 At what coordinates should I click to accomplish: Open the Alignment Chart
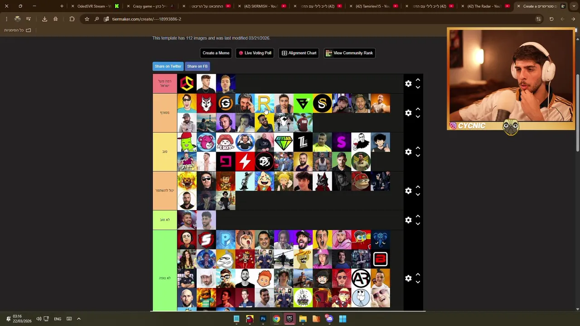coord(299,53)
